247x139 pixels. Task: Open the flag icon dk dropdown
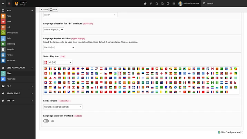click(x=58, y=62)
